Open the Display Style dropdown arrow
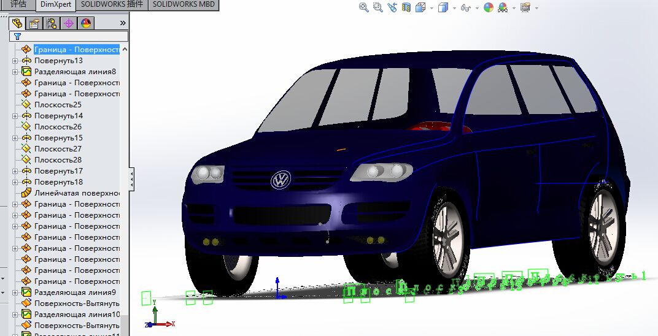 pyautogui.click(x=454, y=8)
